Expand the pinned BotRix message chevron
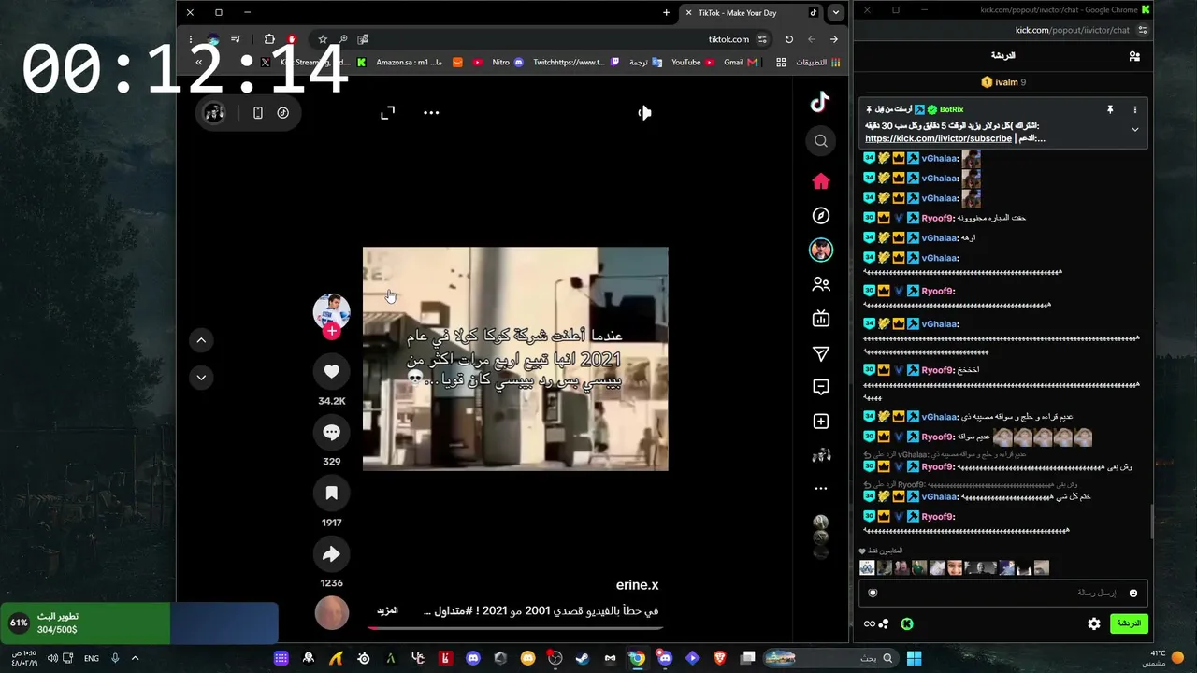This screenshot has width=1197, height=673. (x=1135, y=130)
